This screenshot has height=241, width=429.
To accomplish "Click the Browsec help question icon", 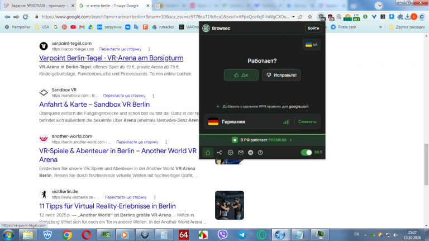I will tap(260, 153).
